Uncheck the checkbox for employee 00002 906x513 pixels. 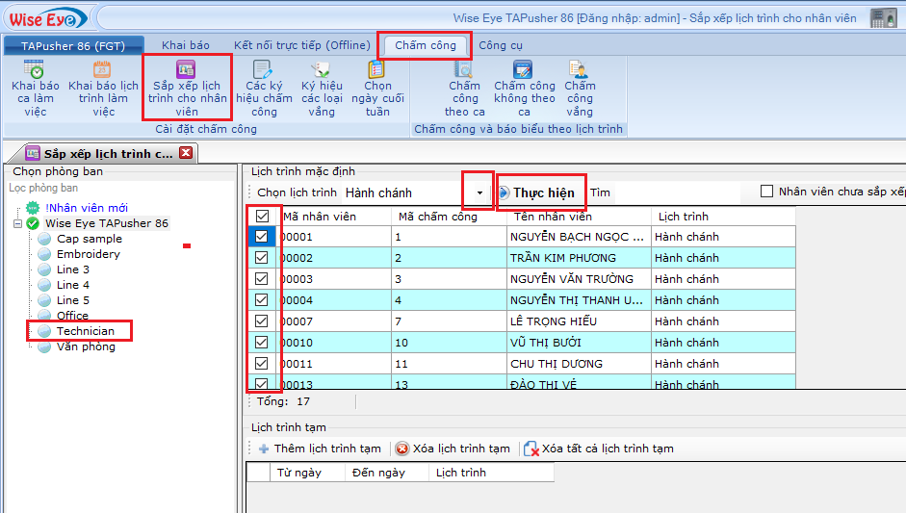261,258
